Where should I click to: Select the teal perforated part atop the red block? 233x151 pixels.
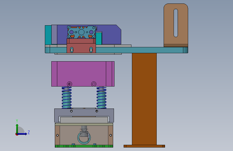81,32
